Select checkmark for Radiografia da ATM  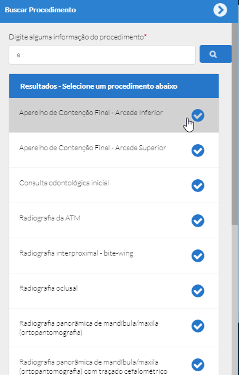coord(198,220)
